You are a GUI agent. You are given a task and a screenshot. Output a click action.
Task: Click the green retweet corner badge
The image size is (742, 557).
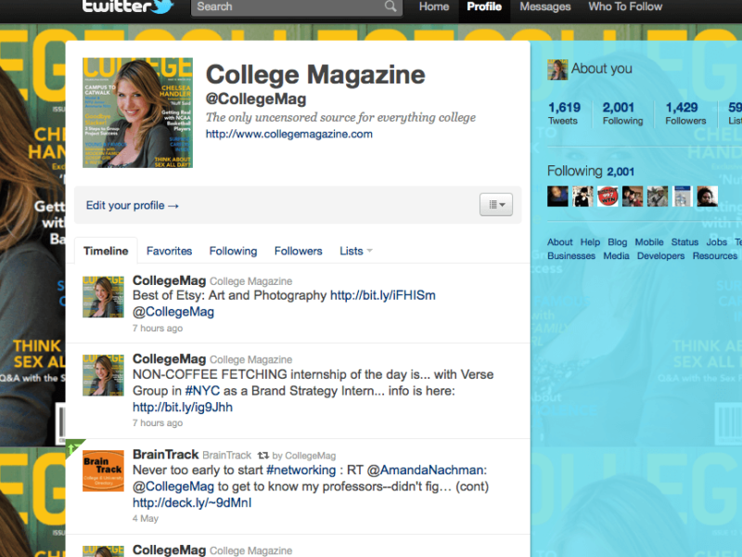tap(73, 447)
